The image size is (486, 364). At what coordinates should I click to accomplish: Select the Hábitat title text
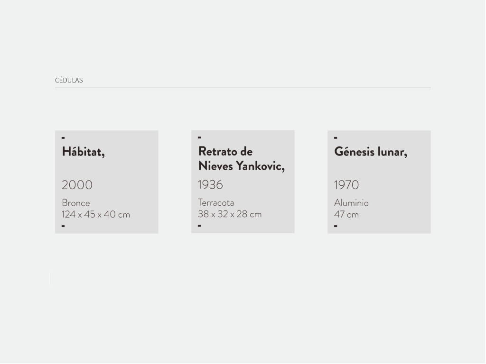coord(83,152)
